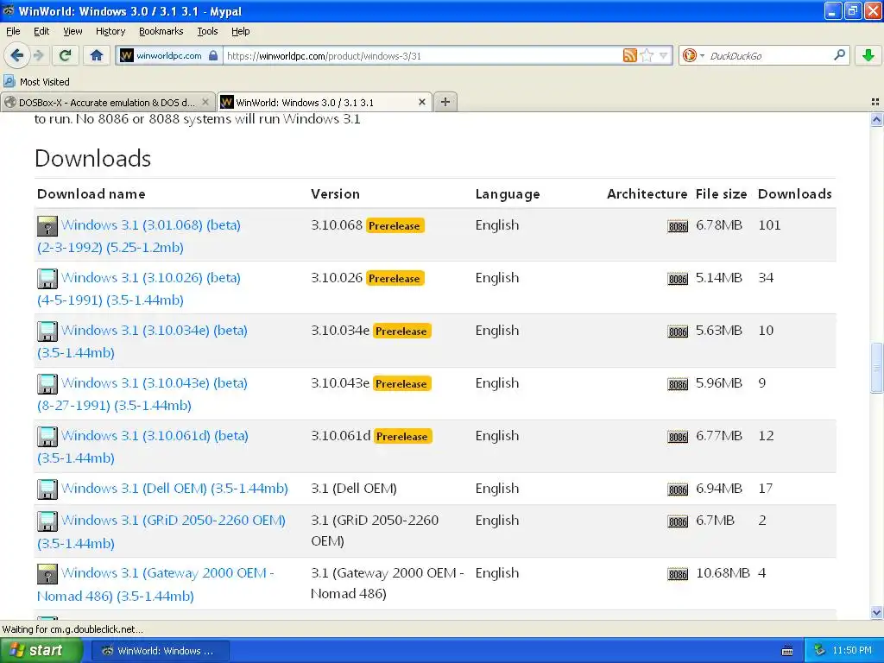Open the Tools menu
Screen dimensions: 884x663
[x=207, y=31]
